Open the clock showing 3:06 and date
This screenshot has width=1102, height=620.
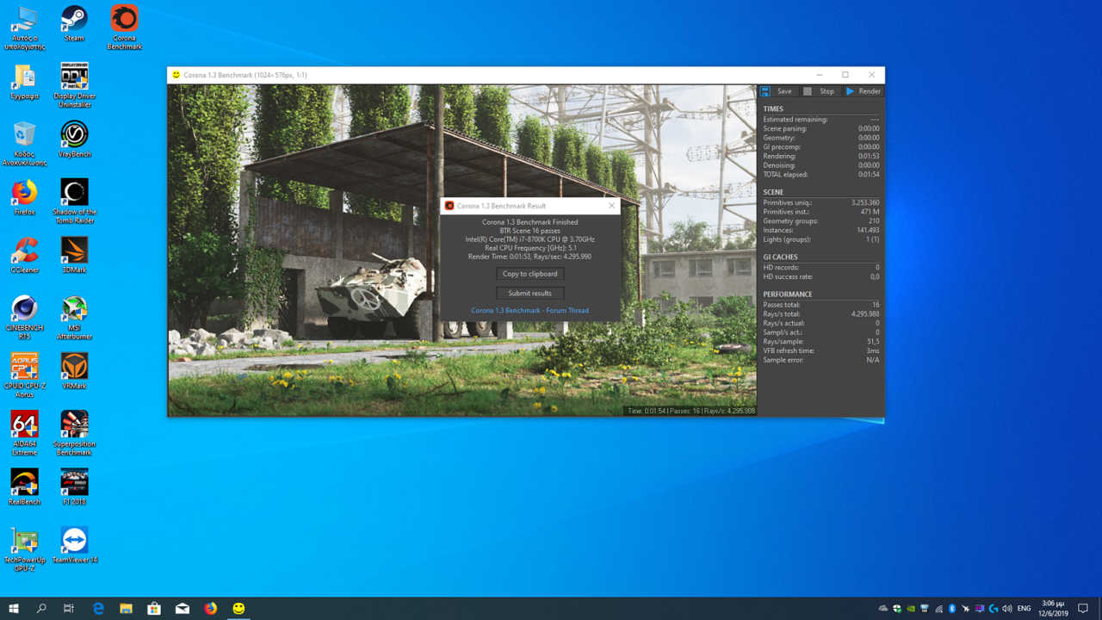tap(1053, 609)
